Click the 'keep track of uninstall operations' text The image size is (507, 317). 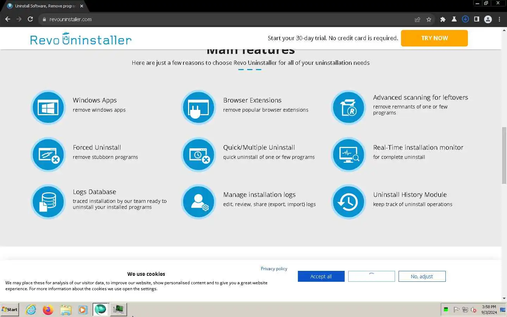coord(413,204)
